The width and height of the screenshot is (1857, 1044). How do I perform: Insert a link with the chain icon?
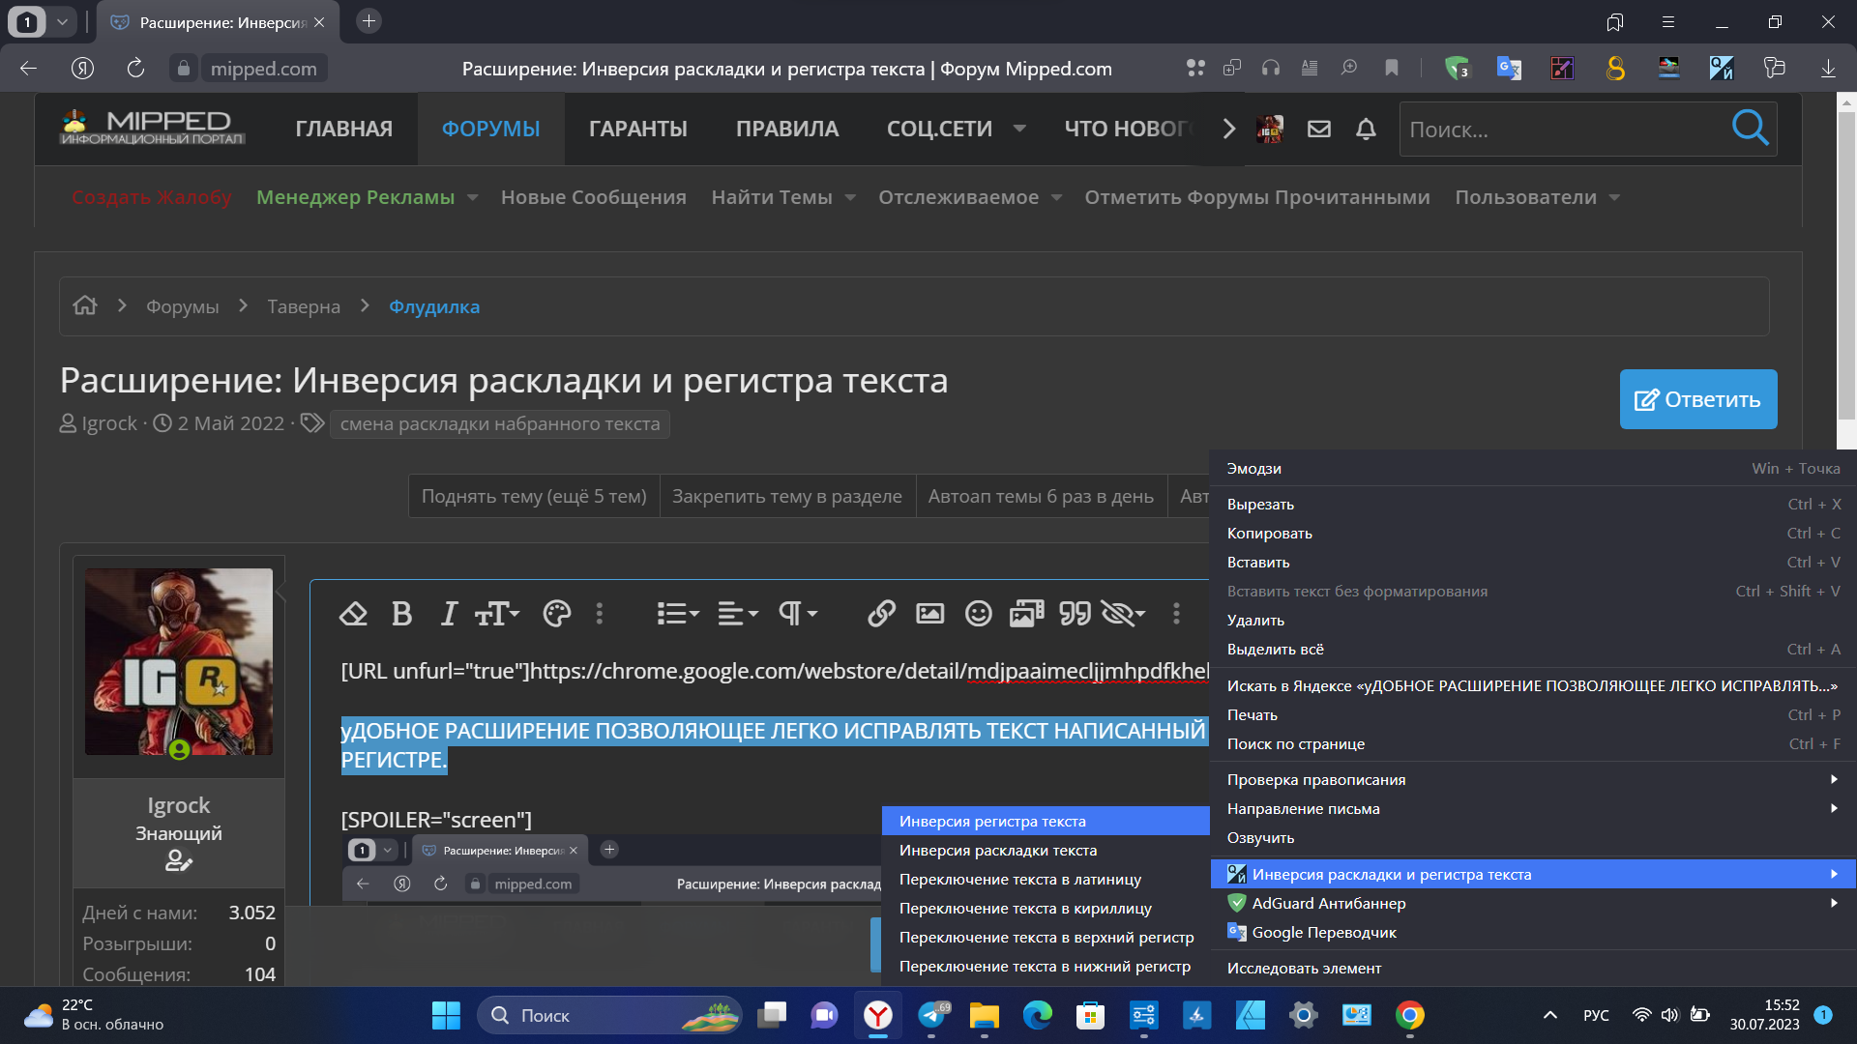click(881, 613)
